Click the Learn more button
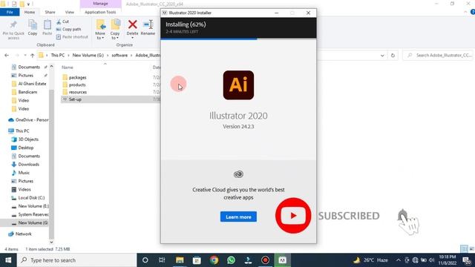The width and height of the screenshot is (475, 267). pyautogui.click(x=238, y=217)
